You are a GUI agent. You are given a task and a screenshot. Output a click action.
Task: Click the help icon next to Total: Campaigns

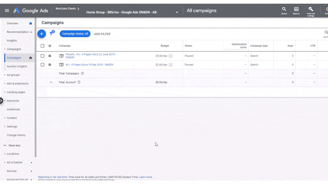(x=82, y=73)
